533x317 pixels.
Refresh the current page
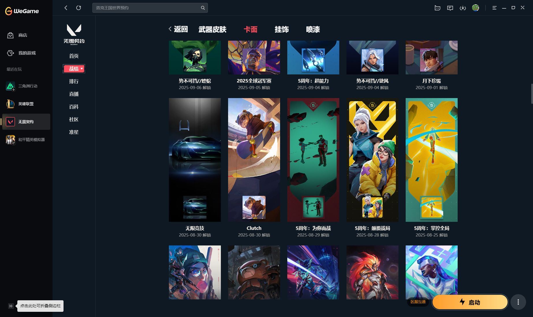pyautogui.click(x=79, y=8)
